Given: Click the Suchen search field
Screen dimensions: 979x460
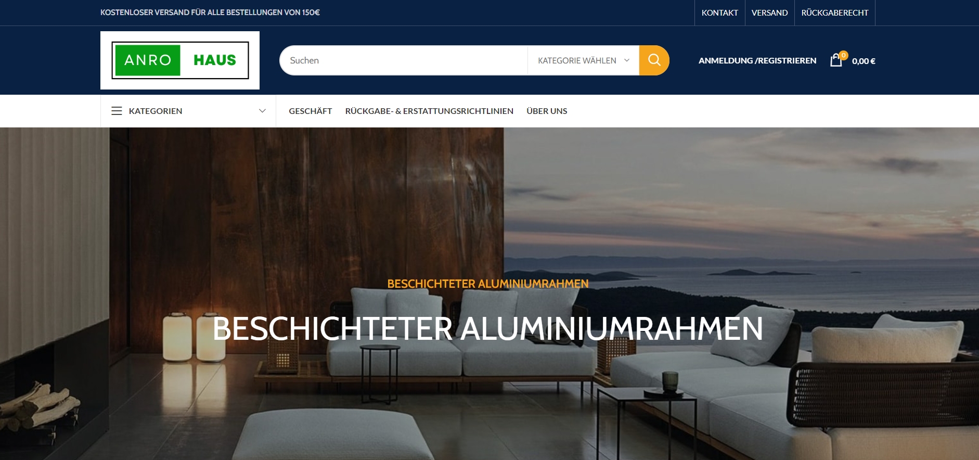Looking at the screenshot, I should click(x=404, y=60).
